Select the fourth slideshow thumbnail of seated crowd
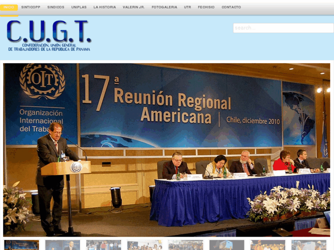 (145, 245)
